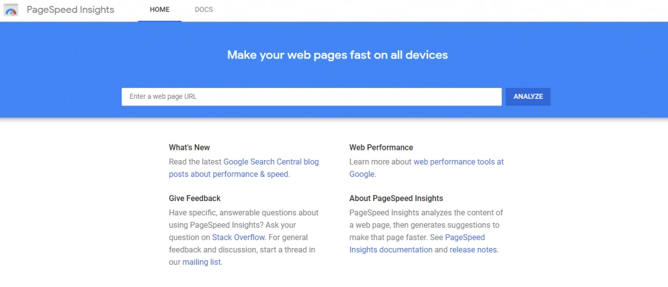
Task: Click the PageSpeed Insights title text
Action: pyautogui.click(x=70, y=10)
